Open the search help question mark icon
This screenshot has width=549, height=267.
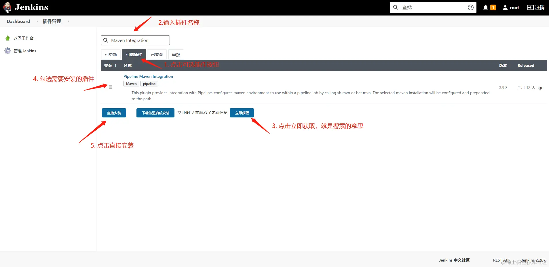point(471,7)
